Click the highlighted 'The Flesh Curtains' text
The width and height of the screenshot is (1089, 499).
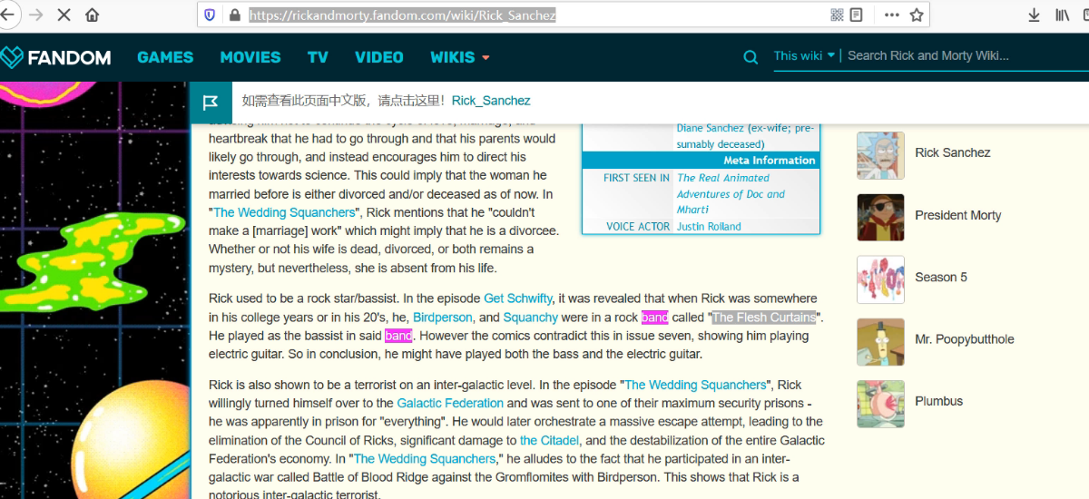click(764, 318)
